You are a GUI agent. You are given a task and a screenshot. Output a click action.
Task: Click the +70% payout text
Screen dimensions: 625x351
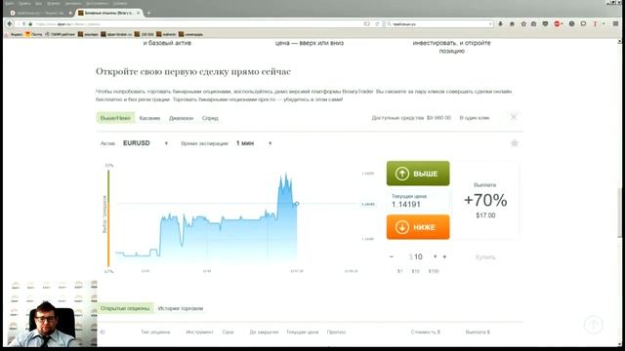click(485, 200)
